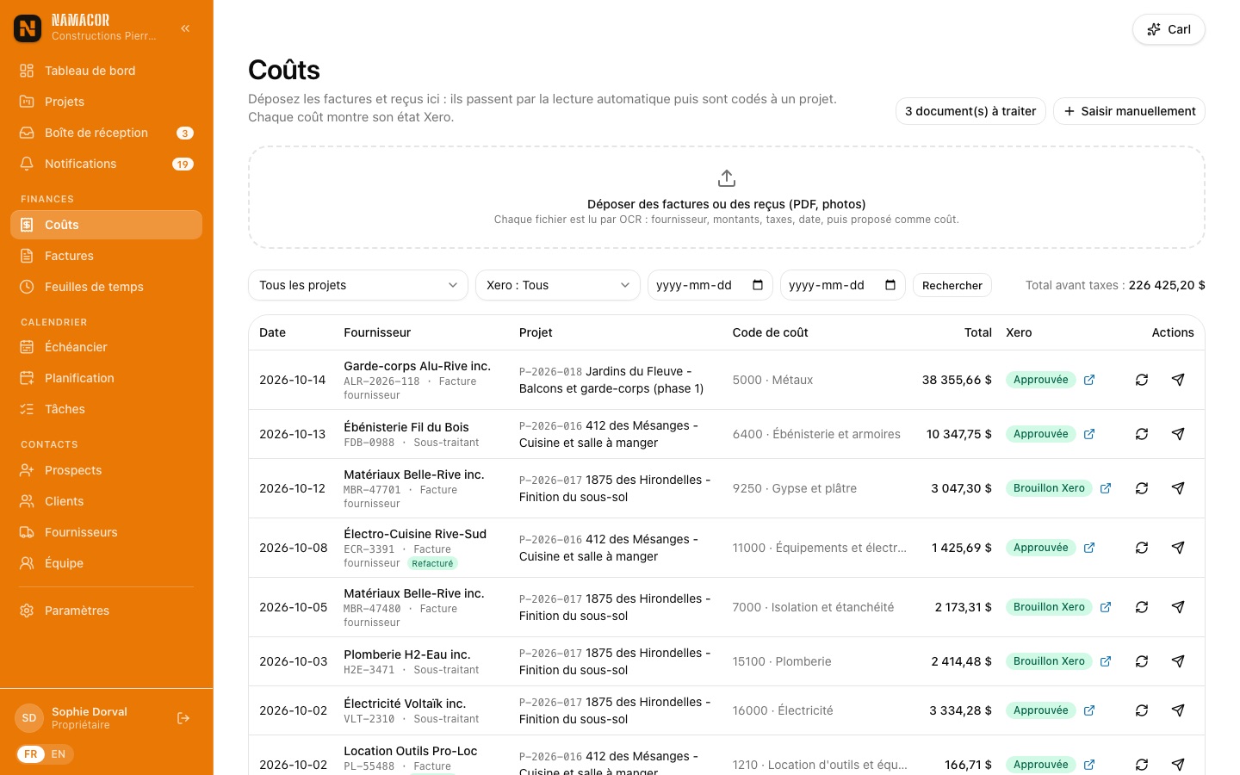Viewport: 1240px width, 775px height.
Task: Open Notifications in sidebar
Action: (106, 164)
